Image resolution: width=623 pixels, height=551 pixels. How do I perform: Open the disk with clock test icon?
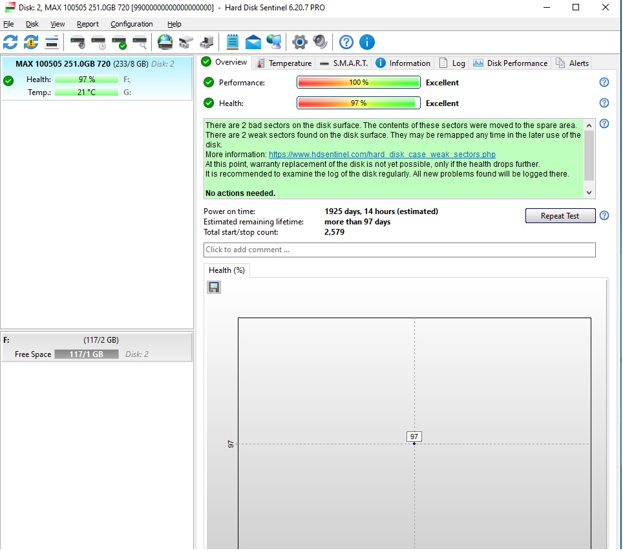pyautogui.click(x=98, y=42)
